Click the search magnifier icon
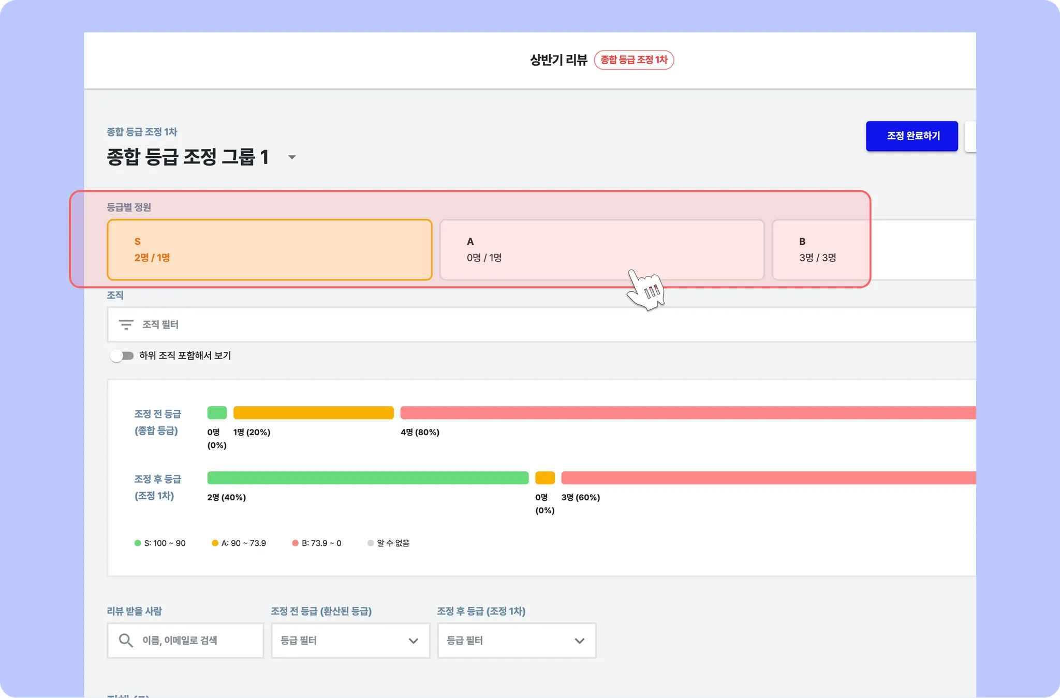 (125, 641)
